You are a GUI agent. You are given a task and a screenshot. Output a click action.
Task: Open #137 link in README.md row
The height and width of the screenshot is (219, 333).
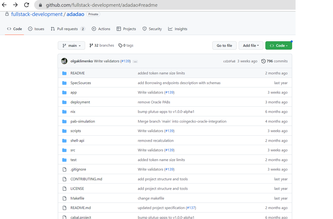point(191,208)
